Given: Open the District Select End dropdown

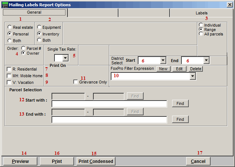Looking at the screenshot, I should coord(207,61).
